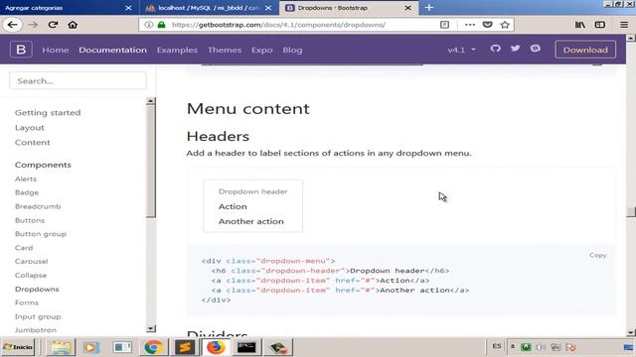Expand Content sidebar section
The image size is (636, 357).
click(32, 143)
